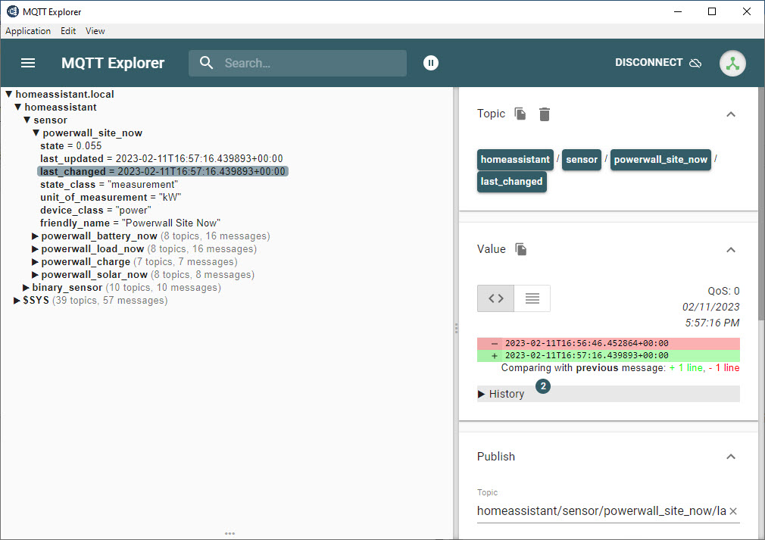Open the Application menu

tap(28, 31)
